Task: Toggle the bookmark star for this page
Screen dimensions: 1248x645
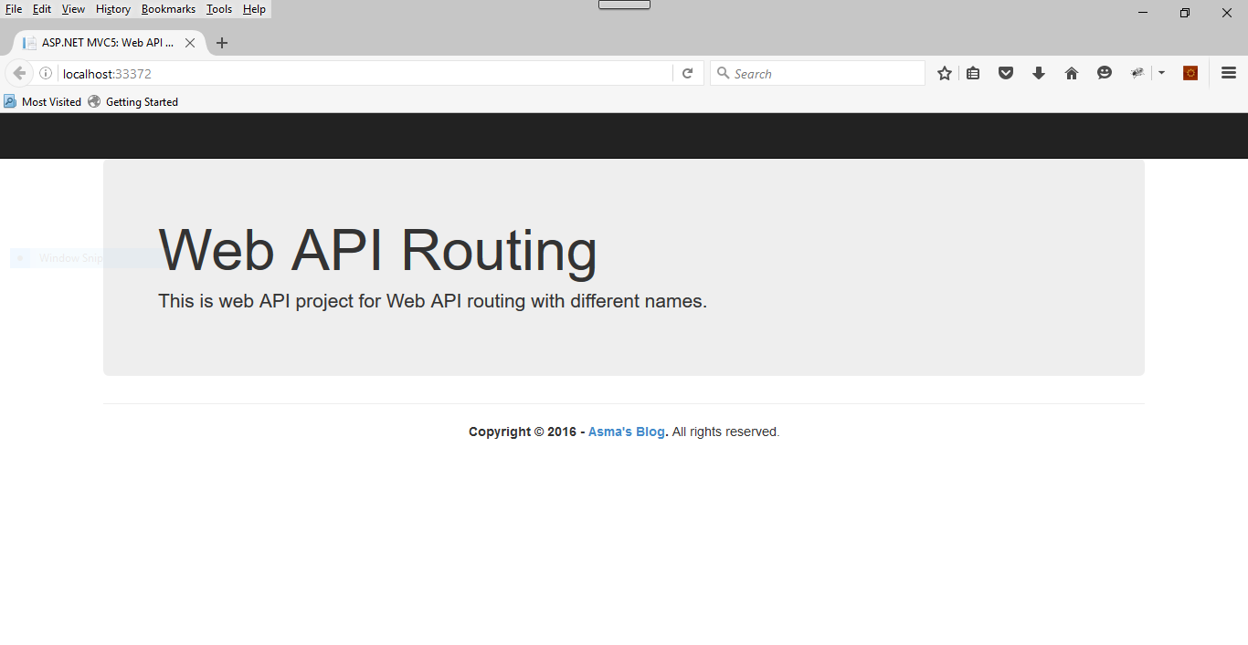Action: pos(944,73)
